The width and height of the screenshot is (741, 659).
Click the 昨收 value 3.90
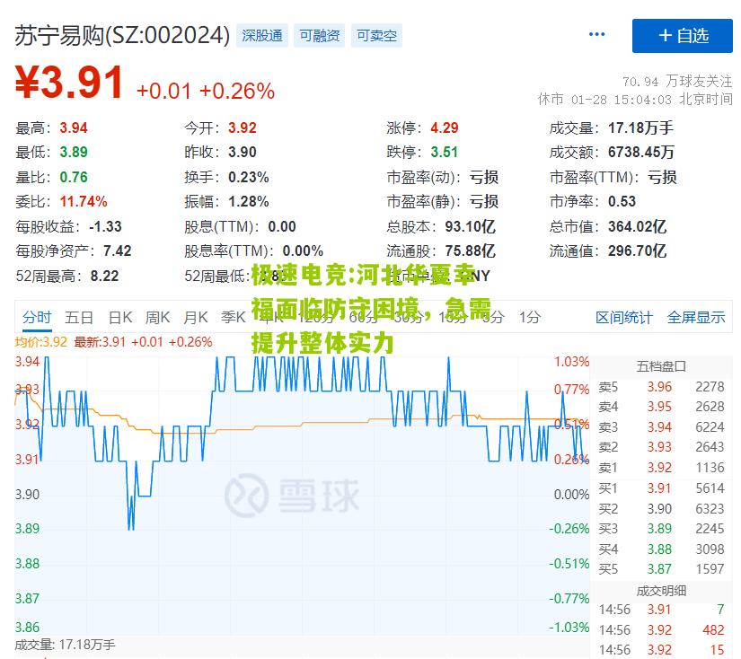click(242, 152)
